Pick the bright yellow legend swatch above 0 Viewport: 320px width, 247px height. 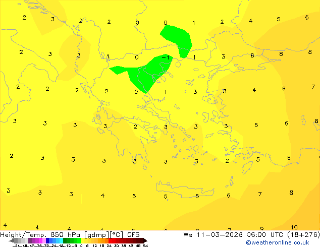pyautogui.click(x=82, y=240)
